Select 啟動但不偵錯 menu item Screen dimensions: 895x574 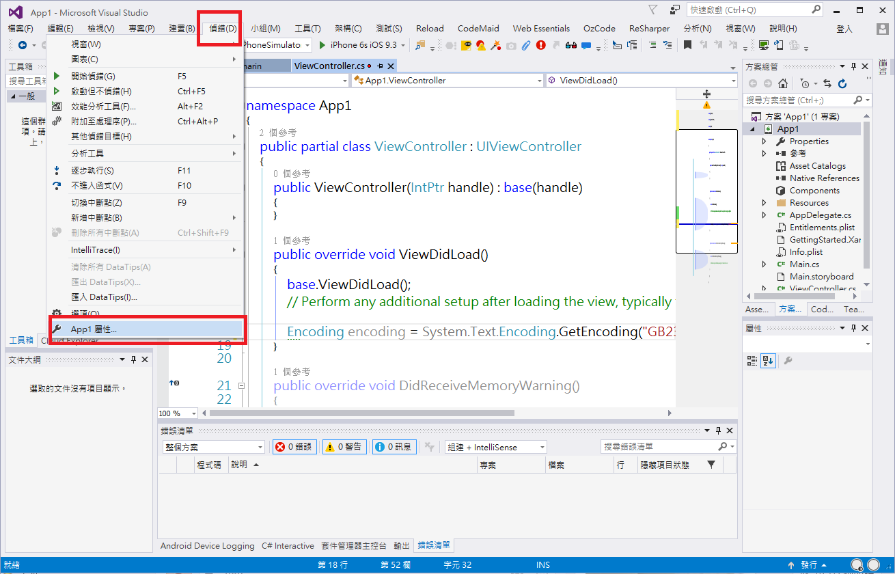144,92
